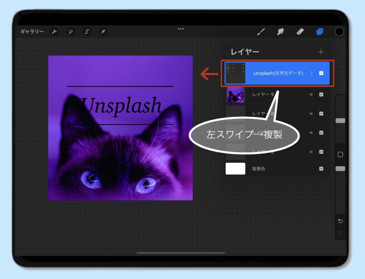Screen dimensions: 365x279
Task: Tap the レイヤー 9 cat thumbnail
Action: (x=235, y=95)
